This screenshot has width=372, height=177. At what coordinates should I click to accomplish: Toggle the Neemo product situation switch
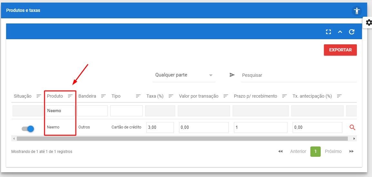point(28,128)
